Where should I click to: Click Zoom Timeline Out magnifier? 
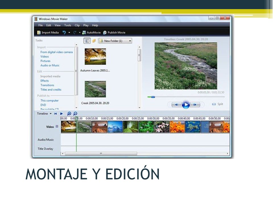click(75, 114)
